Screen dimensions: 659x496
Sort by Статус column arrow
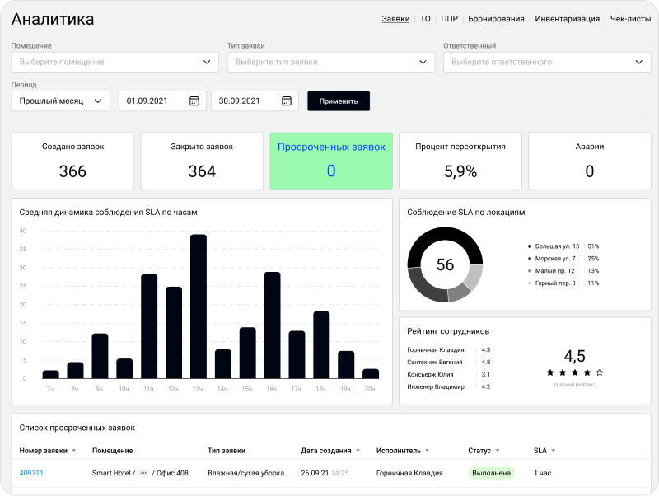[x=501, y=451]
